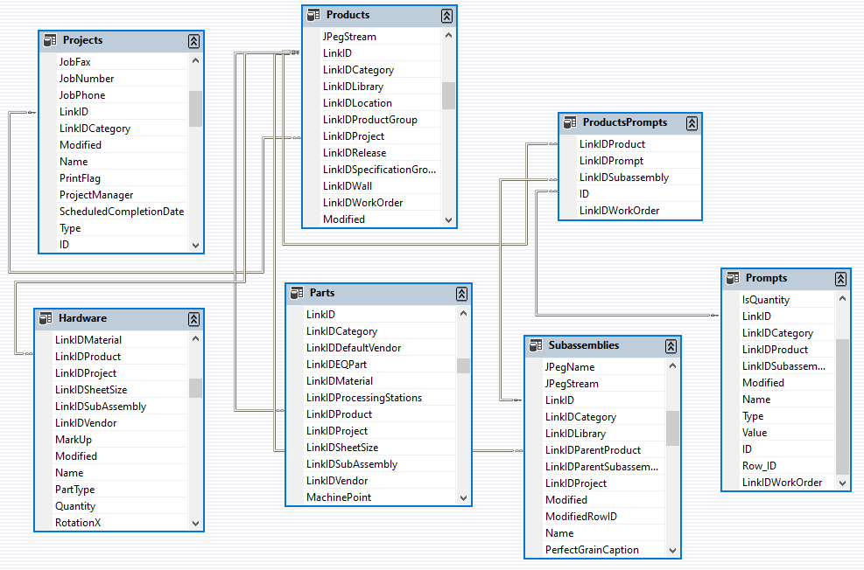The height and width of the screenshot is (570, 864).
Task: Collapse the Hardware table
Action: (194, 319)
